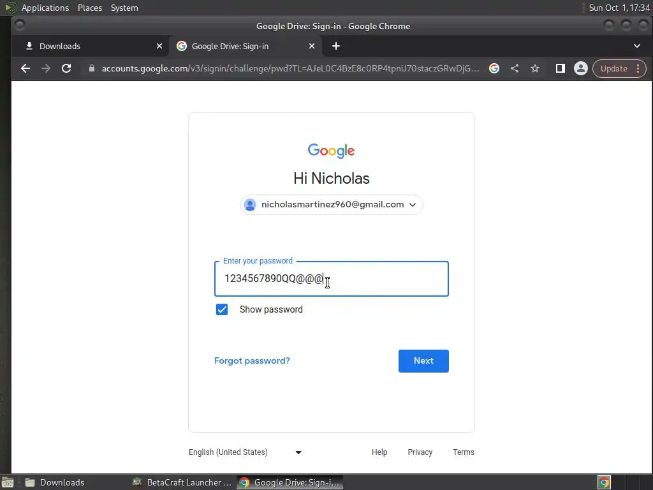The height and width of the screenshot is (490, 653).
Task: Click the Forgot password? link
Action: [252, 361]
